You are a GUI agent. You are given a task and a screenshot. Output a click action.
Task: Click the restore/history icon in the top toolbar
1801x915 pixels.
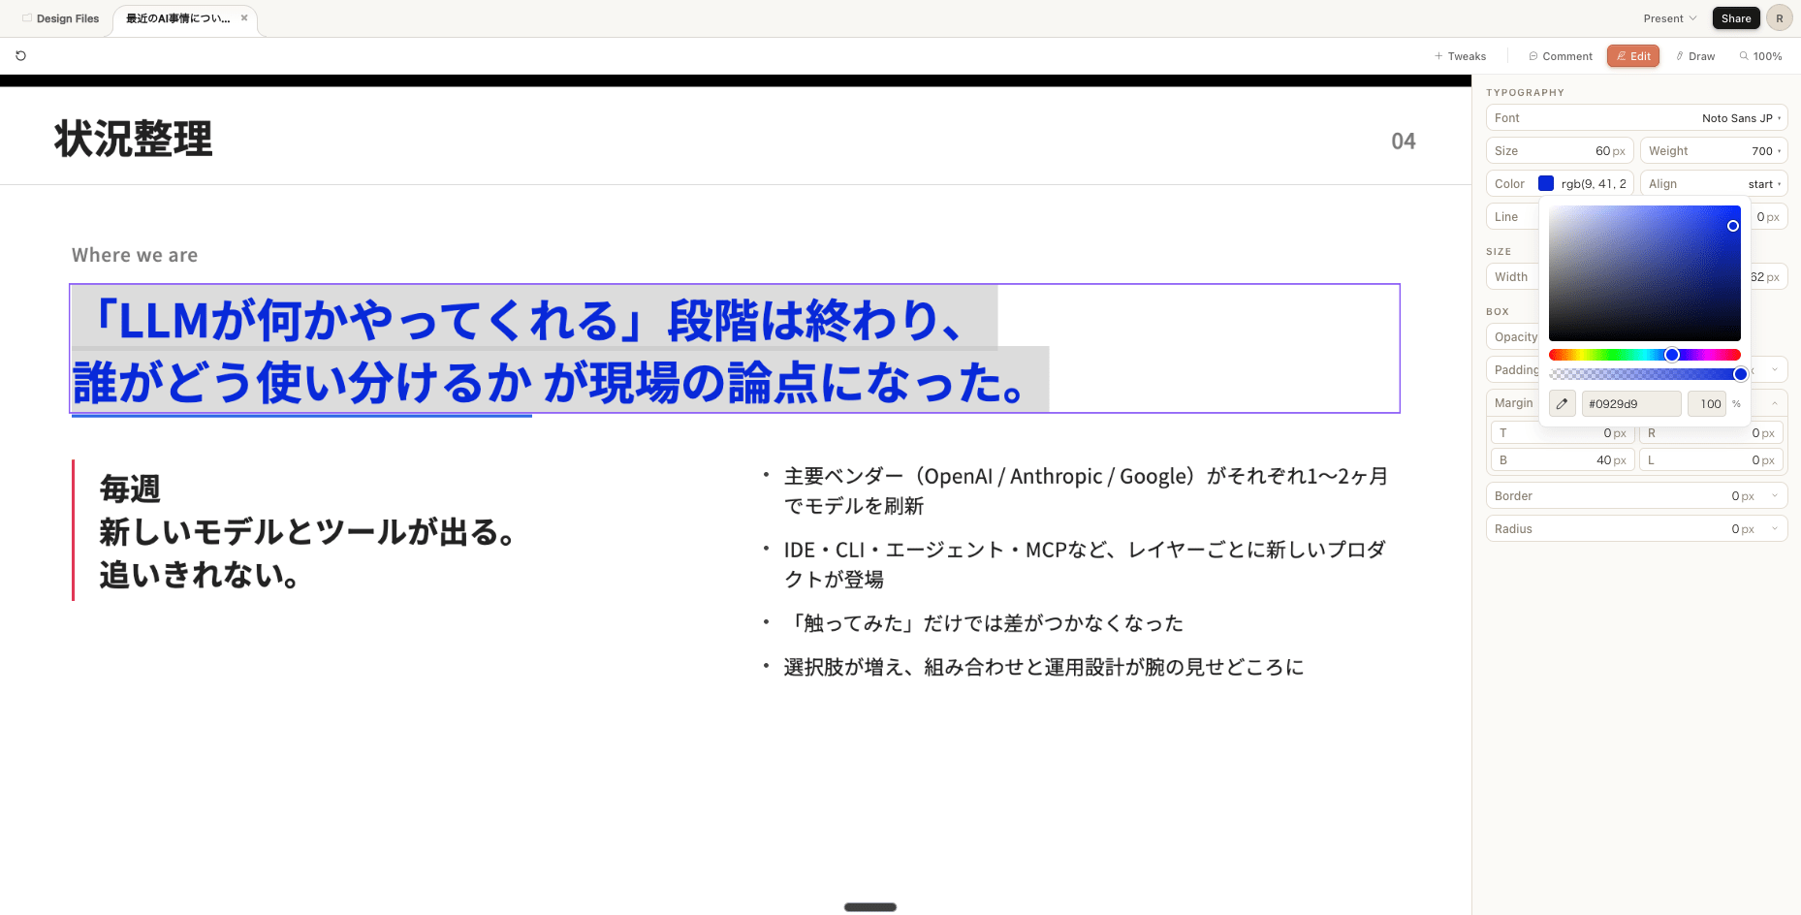point(20,55)
